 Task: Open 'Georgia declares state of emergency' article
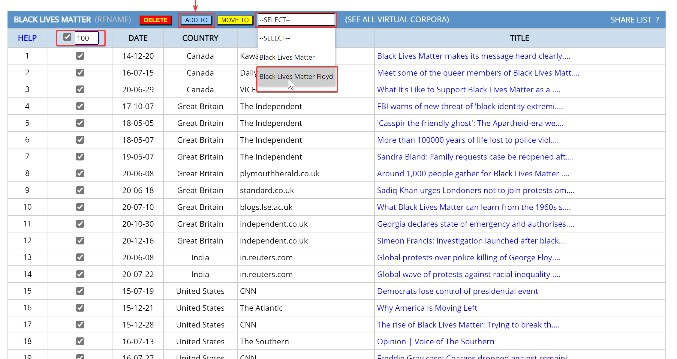tap(476, 224)
